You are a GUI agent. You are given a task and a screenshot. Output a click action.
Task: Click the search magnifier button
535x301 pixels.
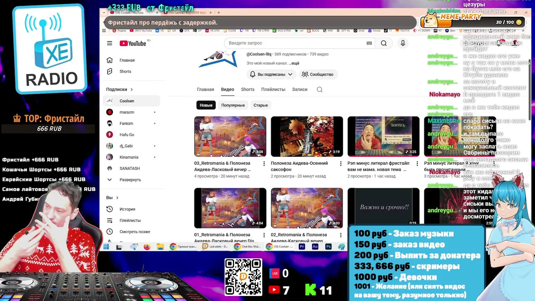[x=384, y=43]
